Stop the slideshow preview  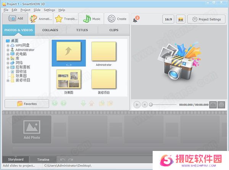(x=145, y=104)
